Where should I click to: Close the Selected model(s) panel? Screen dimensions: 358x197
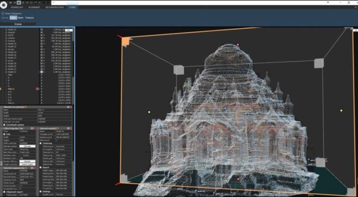point(71,128)
